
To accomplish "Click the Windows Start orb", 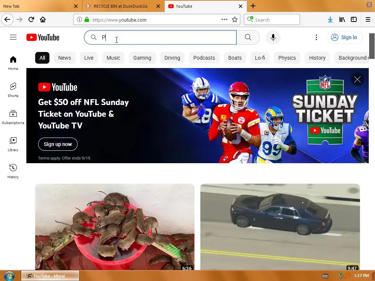I will (9, 276).
